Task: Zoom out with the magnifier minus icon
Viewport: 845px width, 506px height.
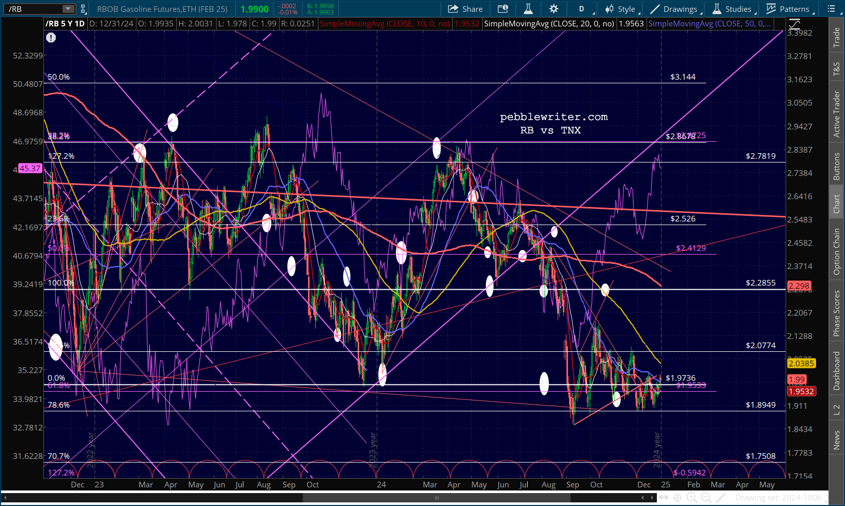Action: (706, 498)
